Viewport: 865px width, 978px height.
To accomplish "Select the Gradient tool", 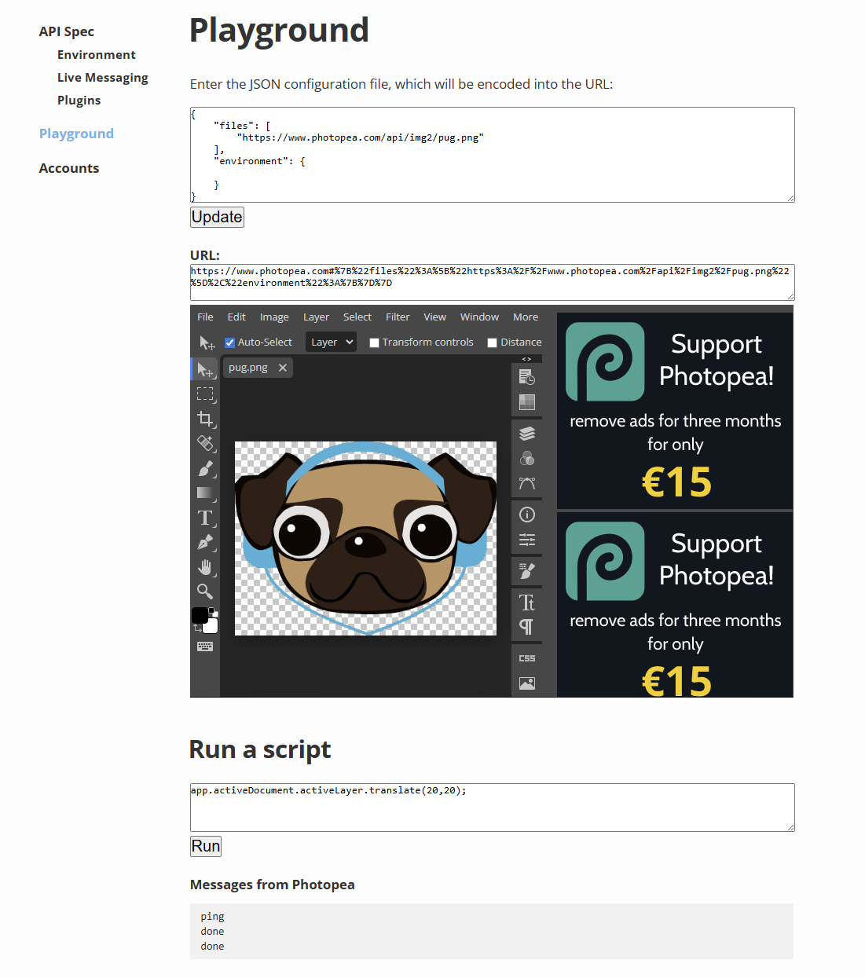I will (205, 493).
